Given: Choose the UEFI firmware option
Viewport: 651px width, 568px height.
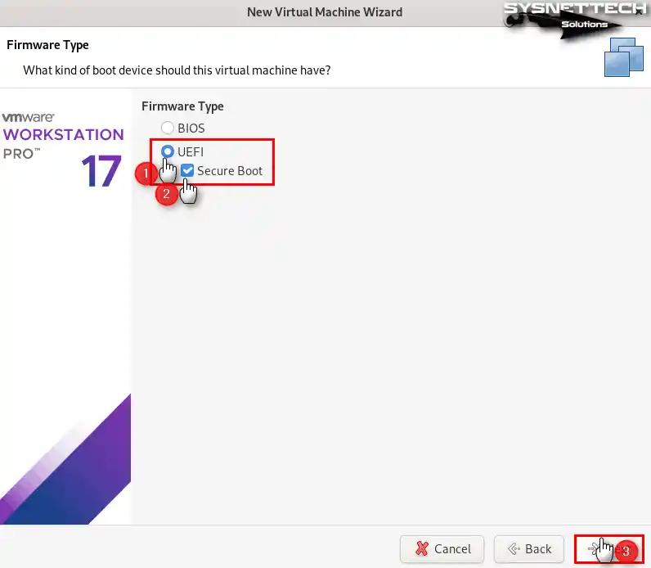Looking at the screenshot, I should coord(168,151).
